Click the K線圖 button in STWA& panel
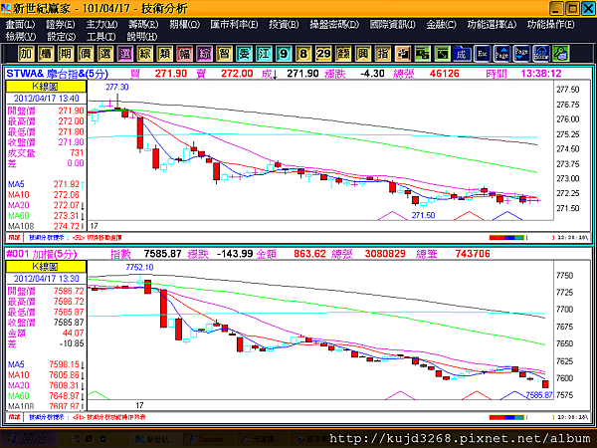The height and width of the screenshot is (448, 597). click(x=47, y=86)
